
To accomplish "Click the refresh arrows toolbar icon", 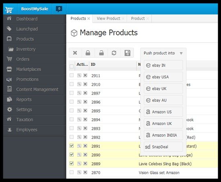I will (x=114, y=53).
